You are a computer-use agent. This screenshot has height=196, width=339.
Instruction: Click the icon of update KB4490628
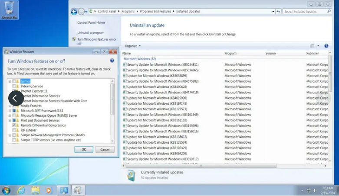tap(125, 87)
